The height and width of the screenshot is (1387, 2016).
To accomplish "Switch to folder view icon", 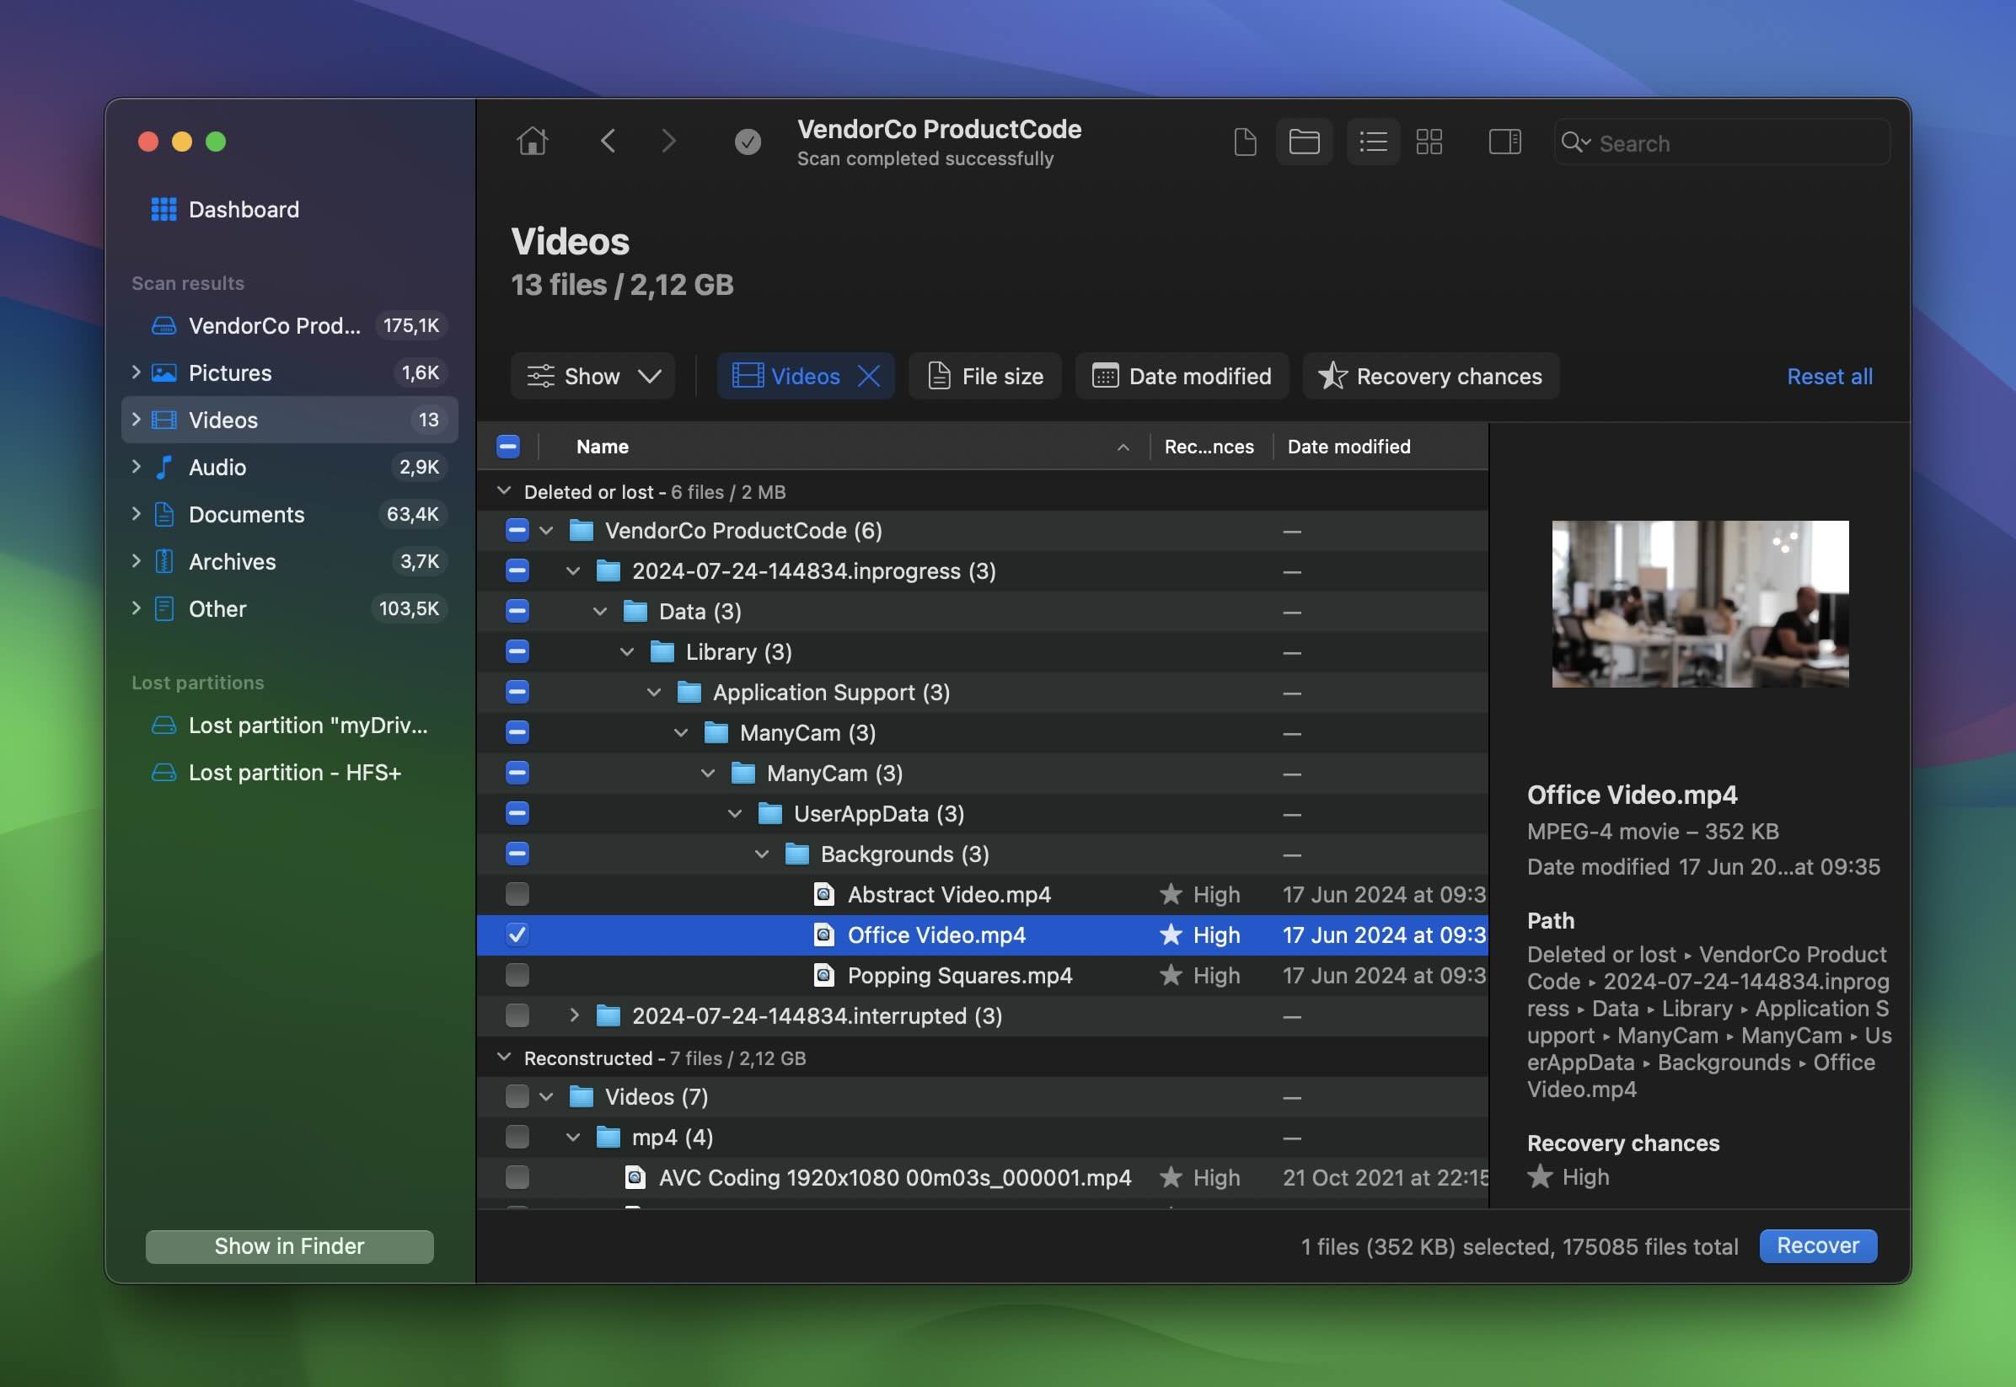I will 1304,142.
